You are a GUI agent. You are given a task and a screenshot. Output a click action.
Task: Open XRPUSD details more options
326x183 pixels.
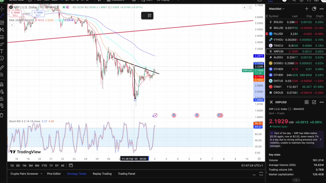[x=322, y=102]
